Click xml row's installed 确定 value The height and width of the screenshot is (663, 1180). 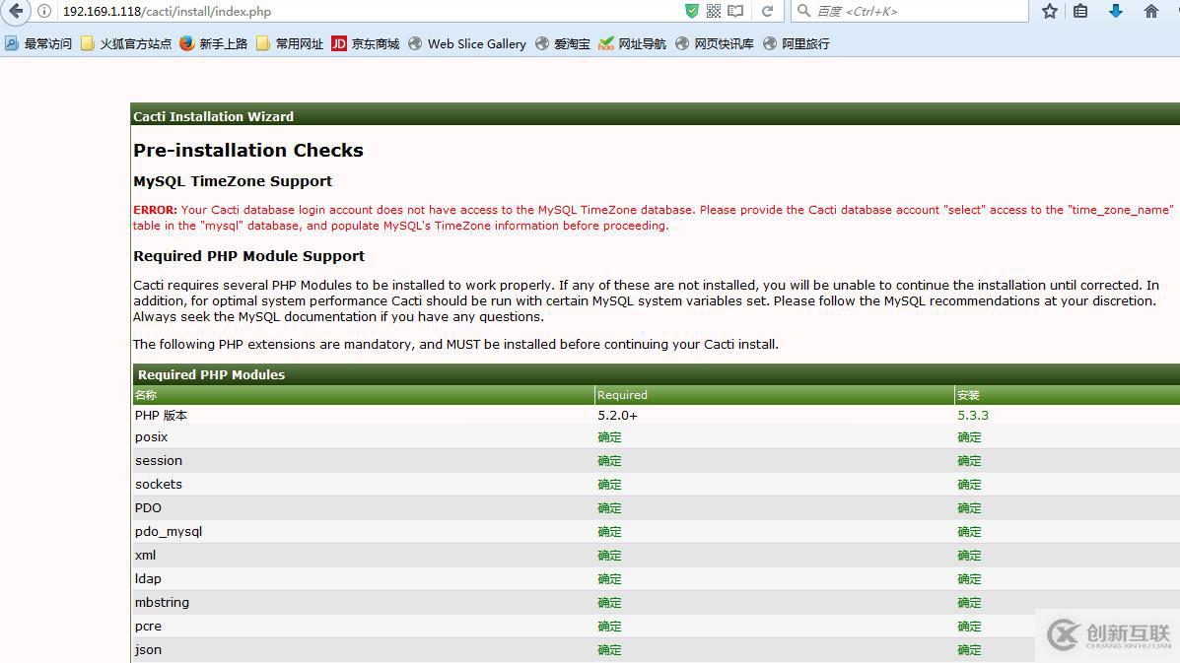(x=969, y=555)
